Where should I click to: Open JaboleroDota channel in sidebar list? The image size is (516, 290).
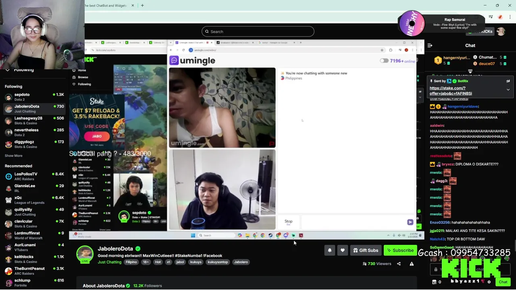click(34, 109)
